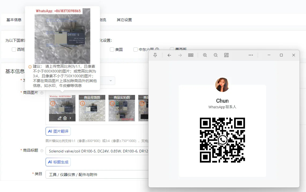
Task: Open help icon next to 商品图片
Action: tap(42, 93)
